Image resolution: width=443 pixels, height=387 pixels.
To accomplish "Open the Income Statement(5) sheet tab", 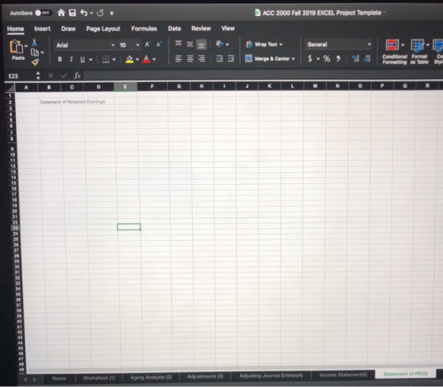I will coord(343,375).
